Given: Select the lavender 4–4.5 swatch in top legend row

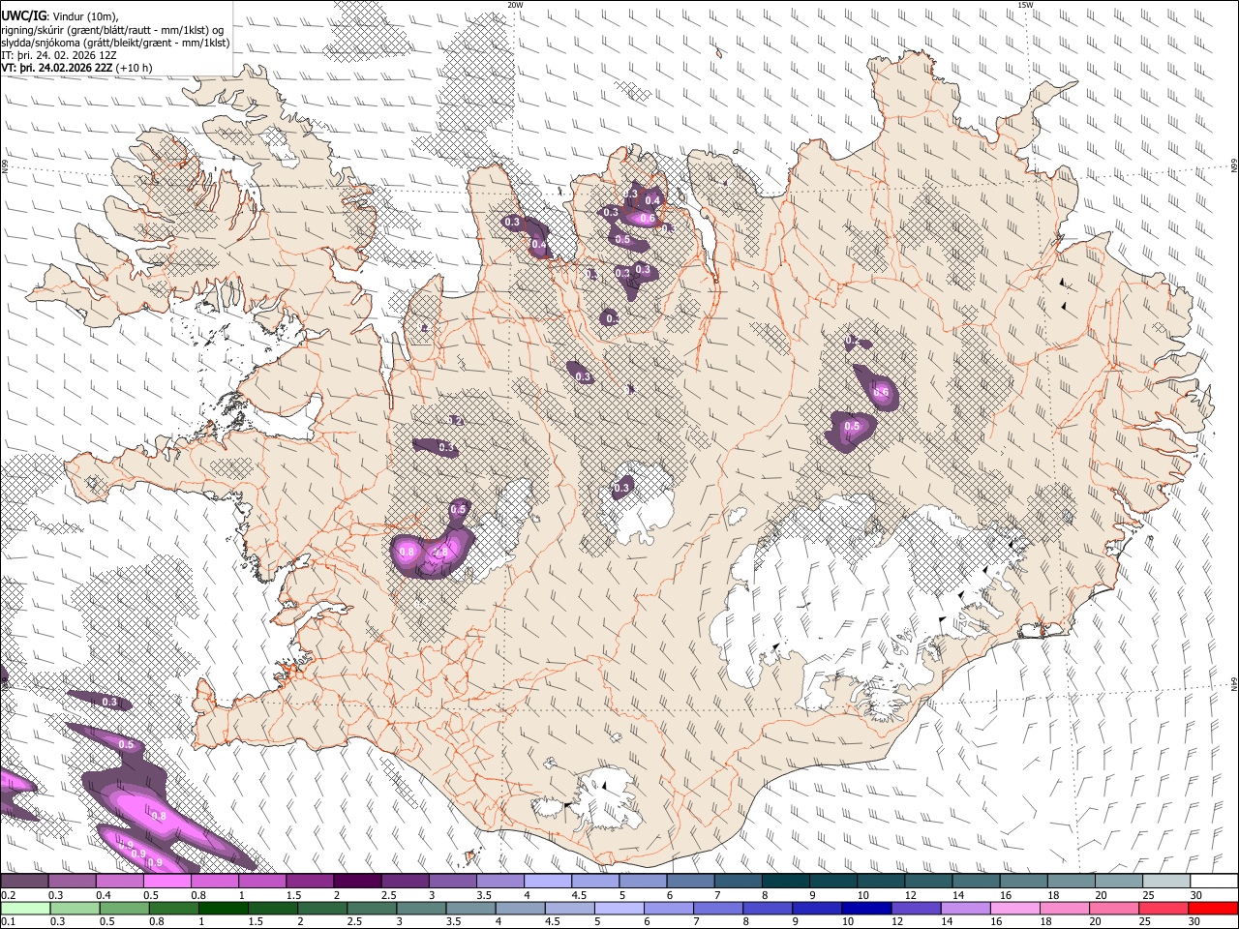Looking at the screenshot, I should [547, 882].
